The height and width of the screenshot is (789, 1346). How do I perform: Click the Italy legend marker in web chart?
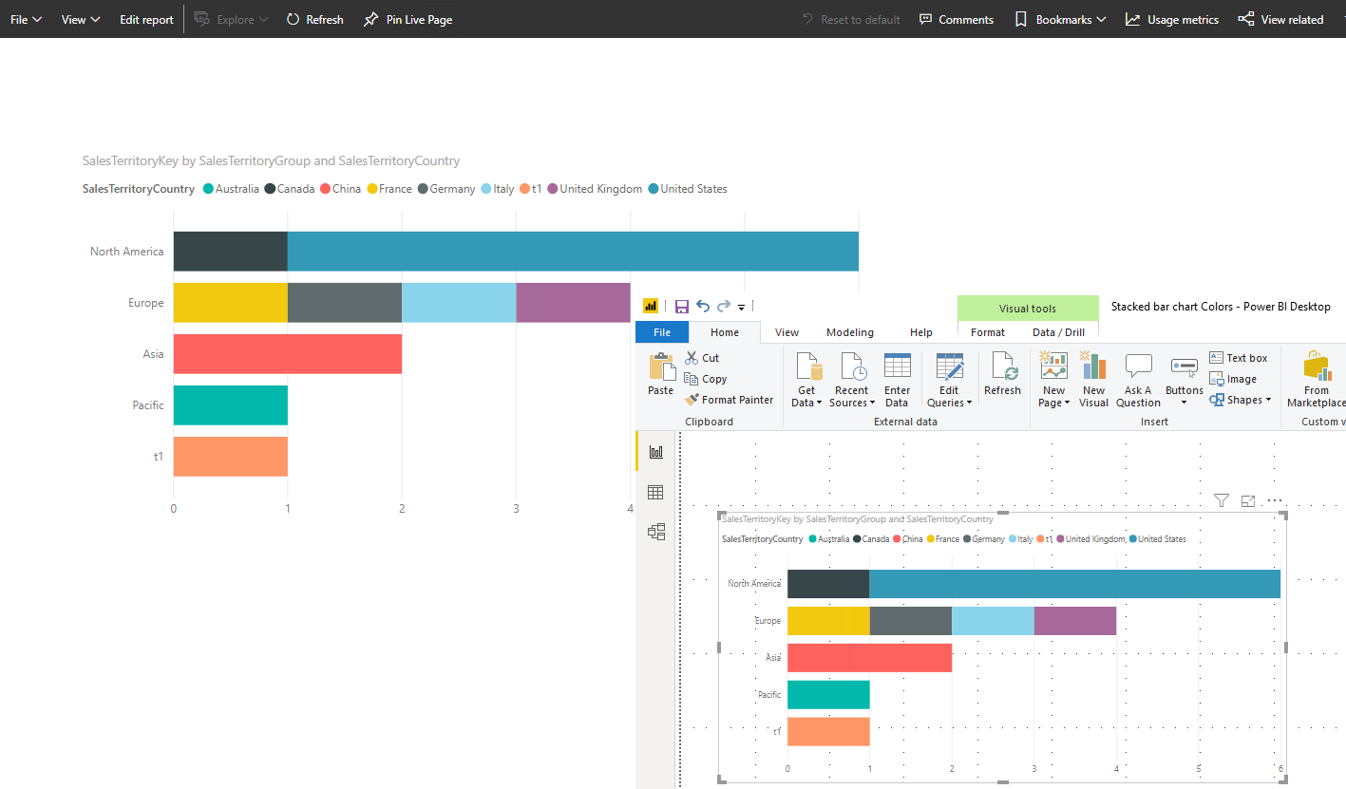[x=486, y=189]
